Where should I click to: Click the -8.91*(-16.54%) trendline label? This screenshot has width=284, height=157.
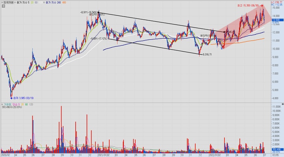[x=89, y=12]
